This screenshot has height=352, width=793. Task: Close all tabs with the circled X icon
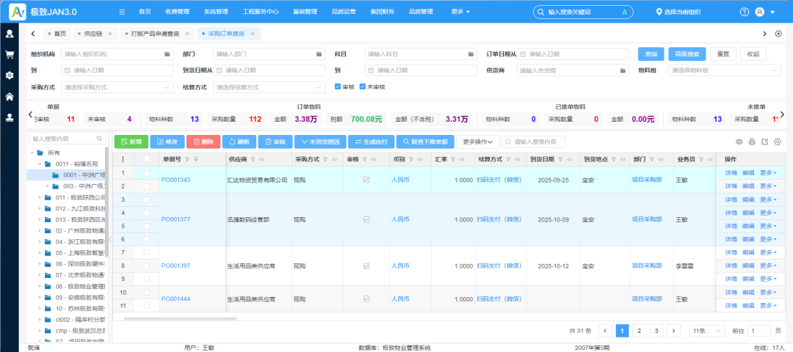point(778,33)
